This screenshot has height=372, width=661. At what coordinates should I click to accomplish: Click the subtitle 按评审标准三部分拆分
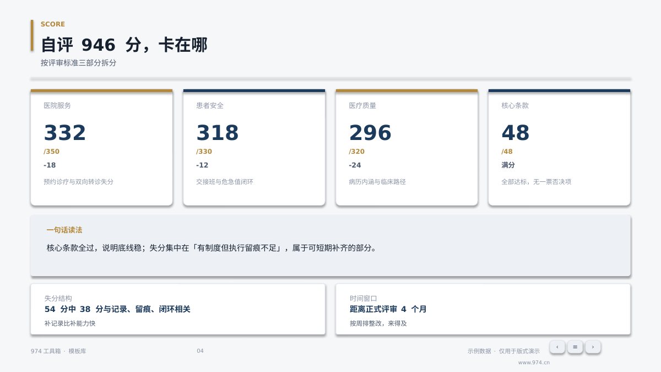(x=79, y=63)
